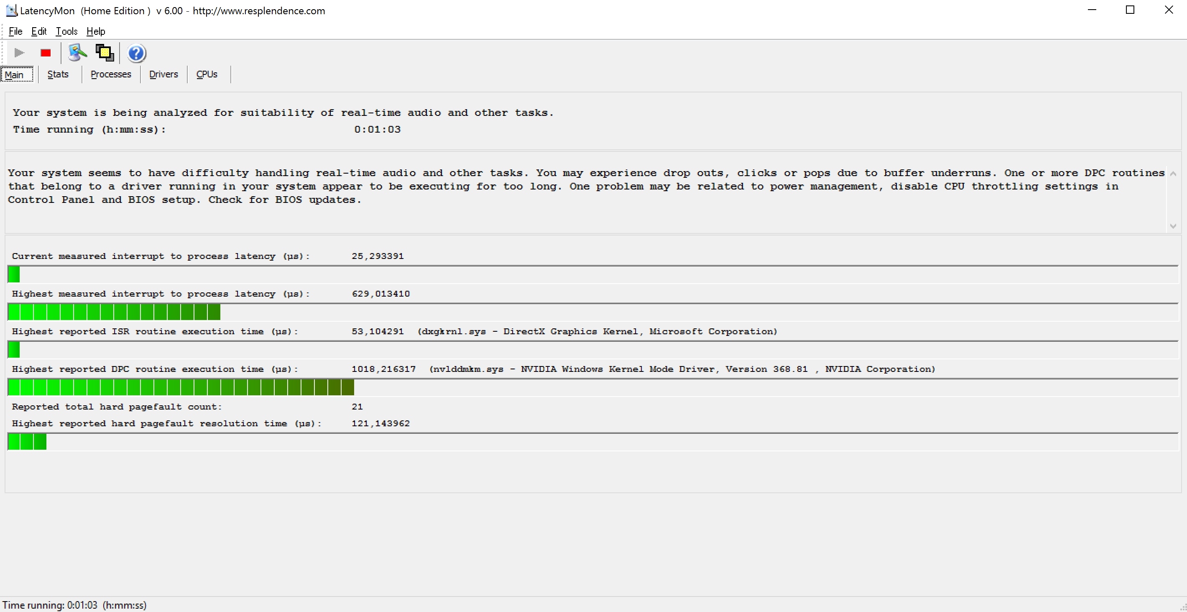1187x612 pixels.
Task: Click the up arrow of the report scrollbar
Action: (1173, 174)
